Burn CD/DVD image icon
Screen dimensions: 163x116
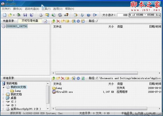66,15
